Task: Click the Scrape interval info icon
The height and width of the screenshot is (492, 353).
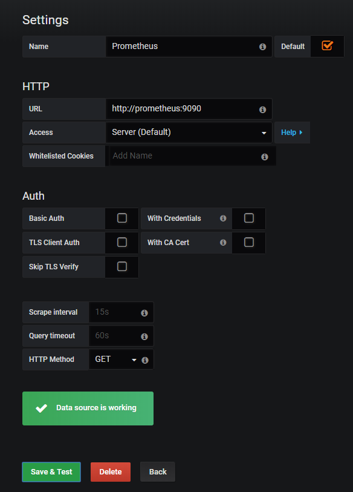Action: click(144, 313)
